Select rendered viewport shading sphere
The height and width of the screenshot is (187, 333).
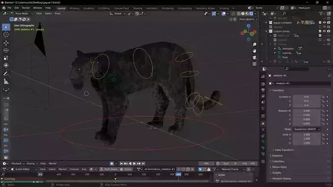point(251,14)
